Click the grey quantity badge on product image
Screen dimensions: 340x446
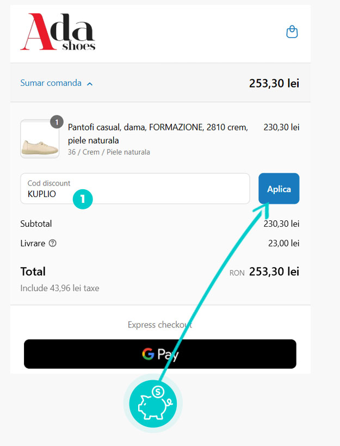(x=57, y=122)
